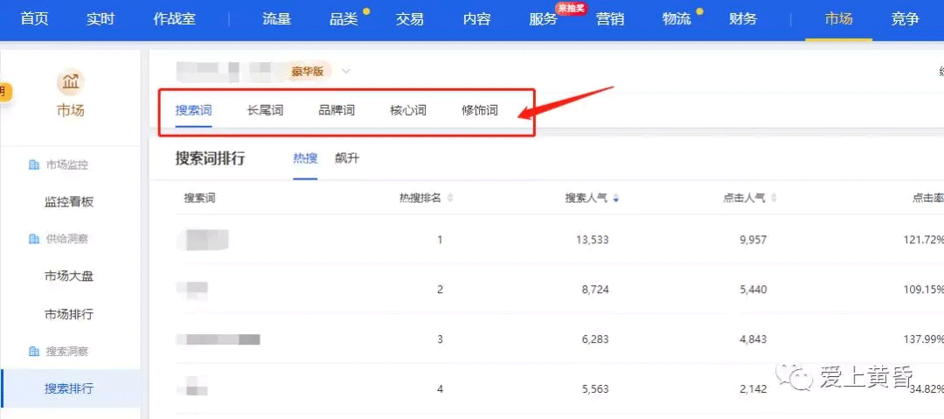
Task: Open the 流量 top navigation menu
Action: [x=276, y=19]
